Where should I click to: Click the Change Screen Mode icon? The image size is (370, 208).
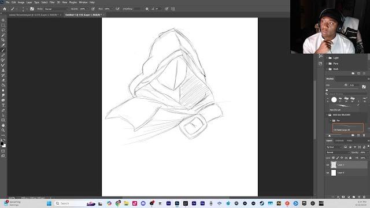(x=3, y=156)
